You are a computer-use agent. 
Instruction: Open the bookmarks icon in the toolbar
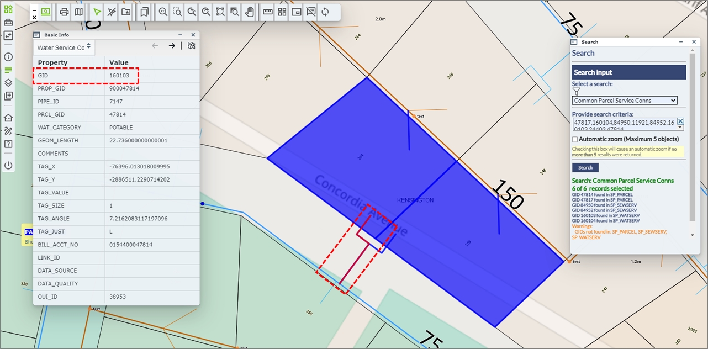144,12
